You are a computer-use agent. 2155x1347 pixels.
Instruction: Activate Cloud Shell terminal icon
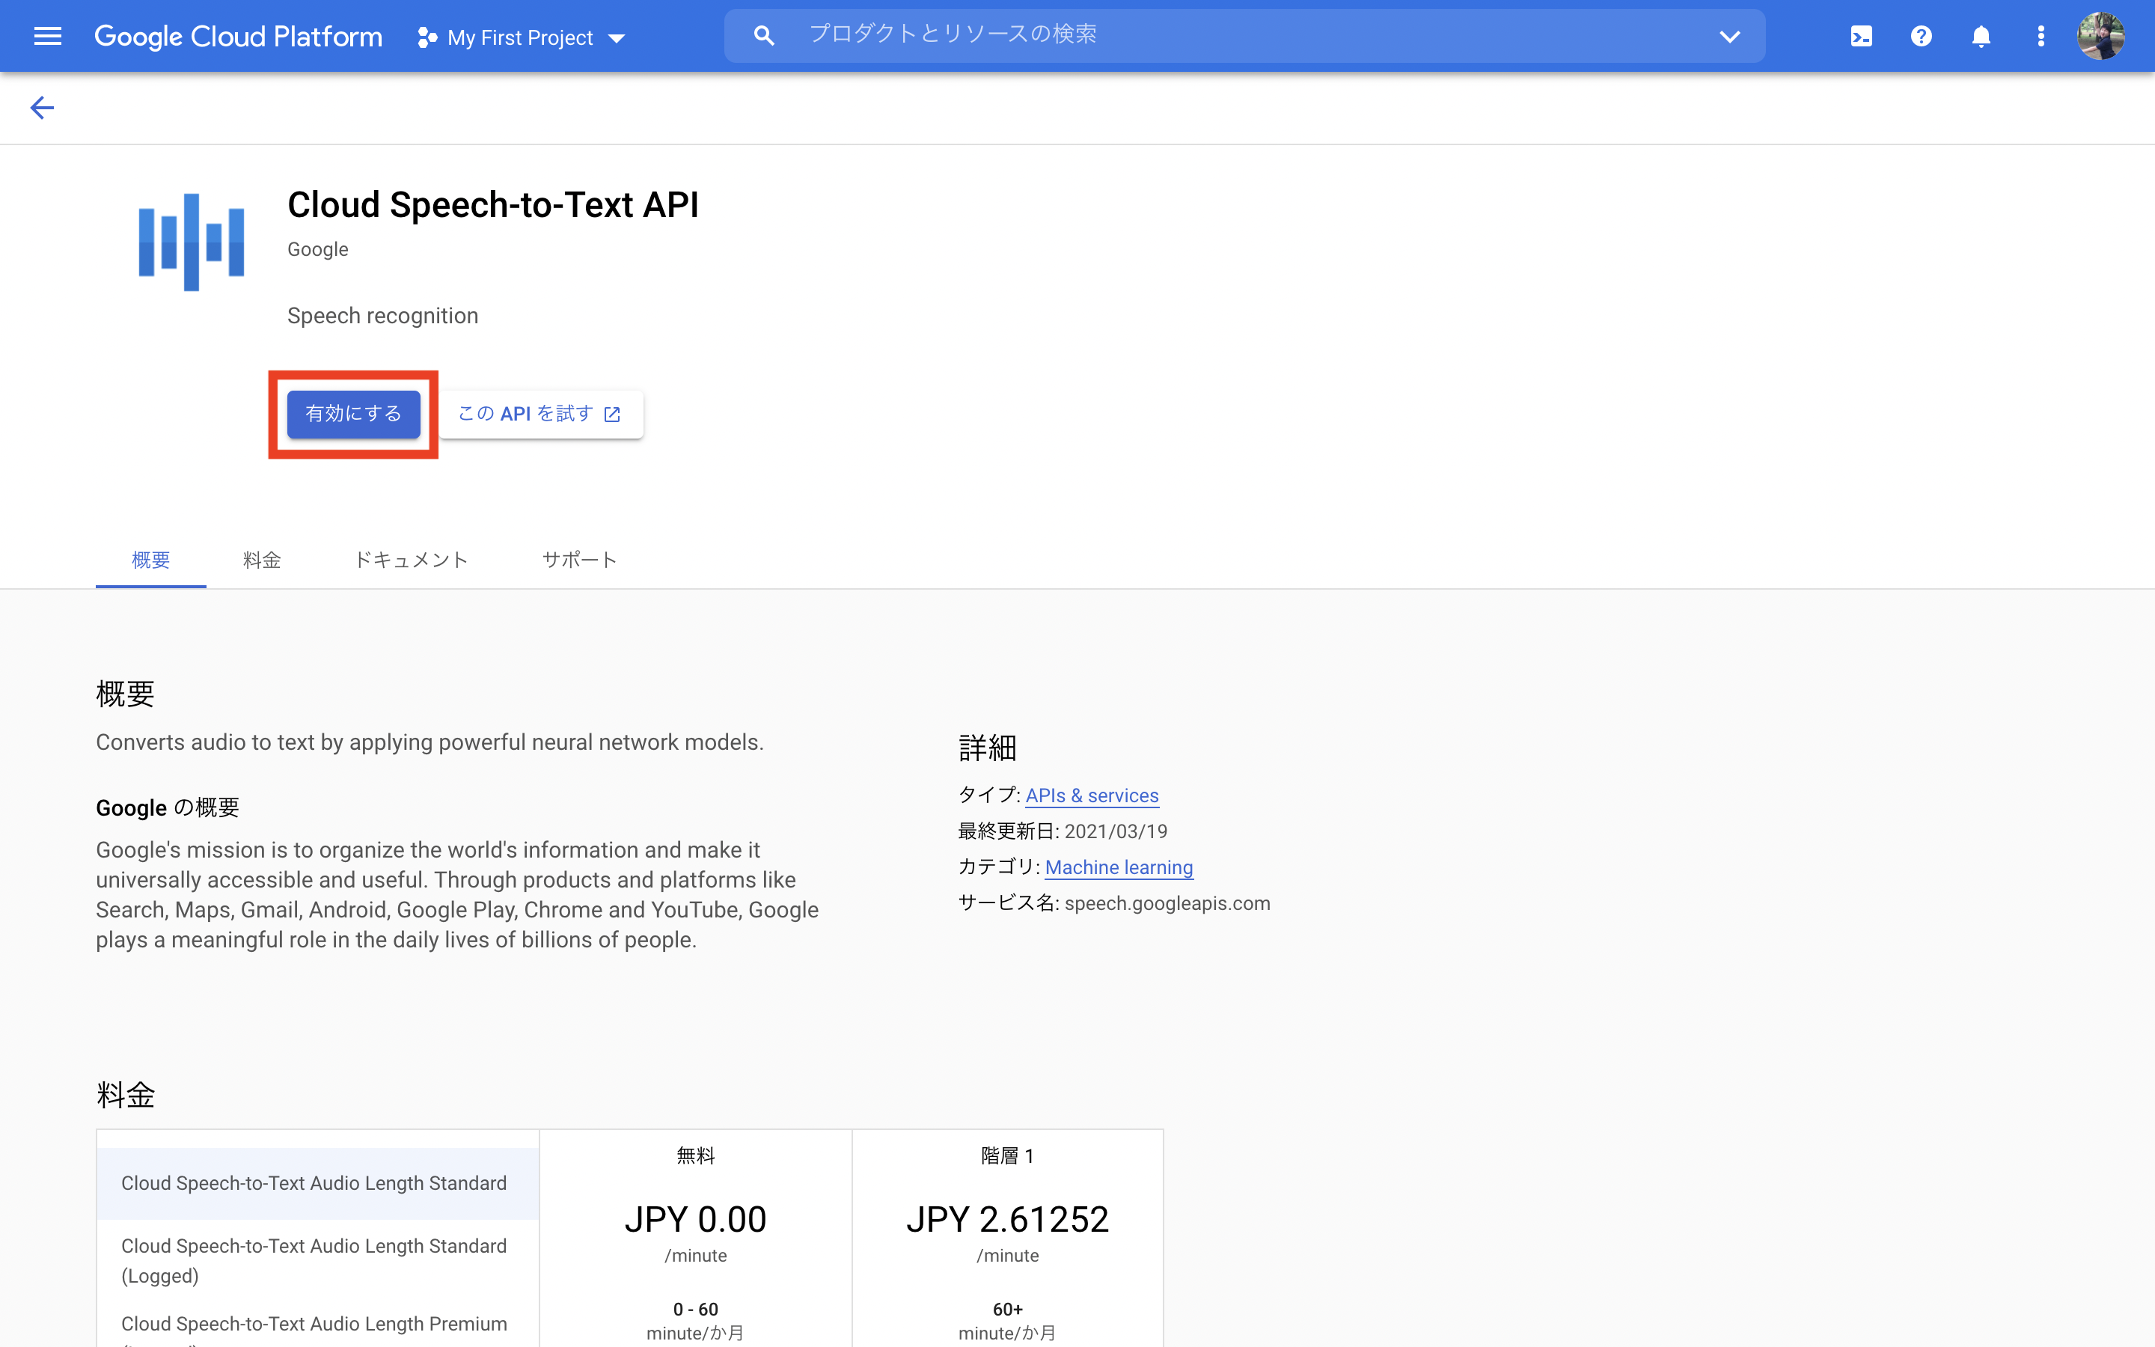pyautogui.click(x=1861, y=37)
